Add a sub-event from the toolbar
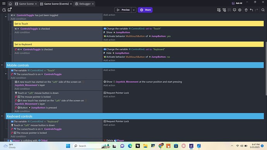 coord(224,10)
